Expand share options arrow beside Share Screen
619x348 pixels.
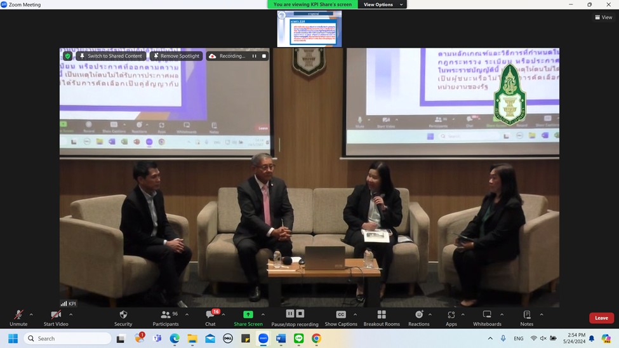point(263,314)
